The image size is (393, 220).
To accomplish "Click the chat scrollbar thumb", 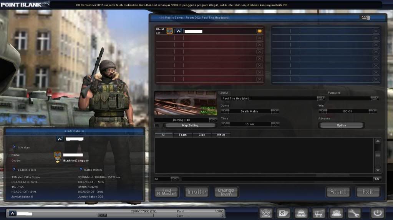I will point(378,155).
